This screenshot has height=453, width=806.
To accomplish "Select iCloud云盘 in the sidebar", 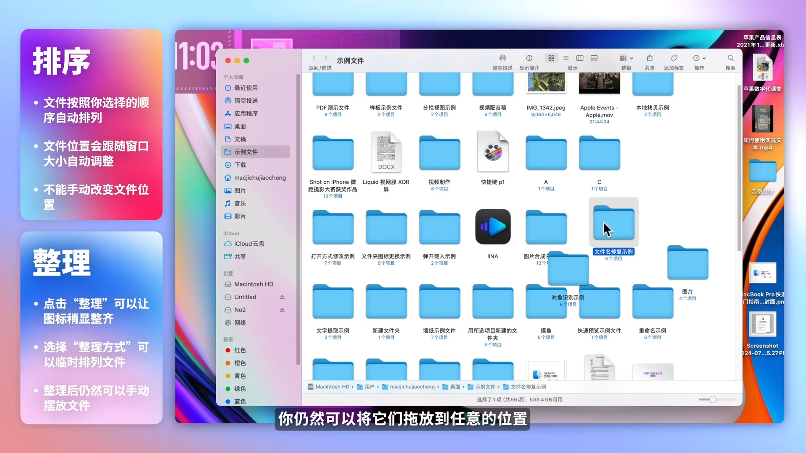I will point(249,244).
